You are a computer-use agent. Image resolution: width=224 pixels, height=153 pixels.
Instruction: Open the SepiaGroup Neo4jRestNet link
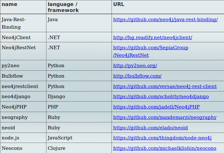(x=151, y=51)
